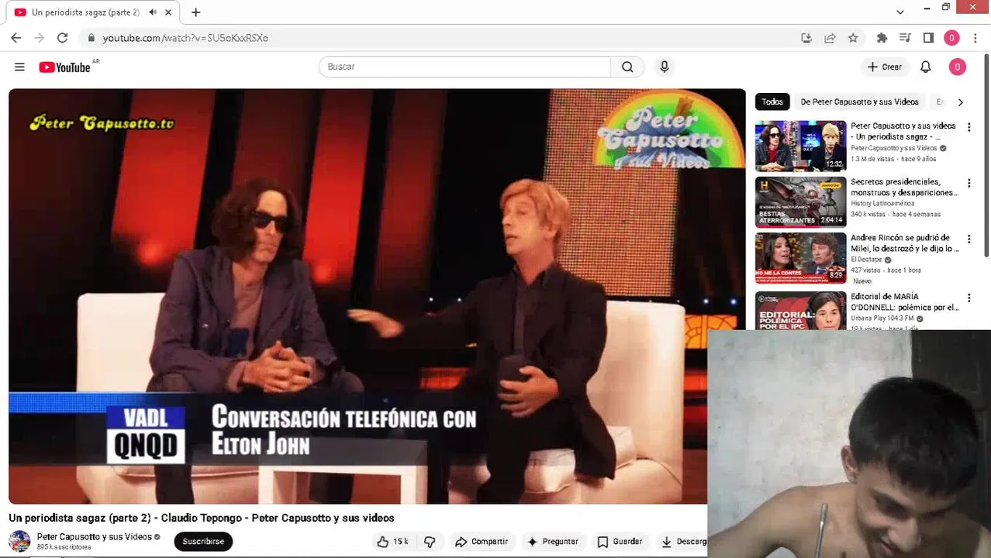Open 'Andrea Rincón se pudrió de Milei' title

point(904,243)
